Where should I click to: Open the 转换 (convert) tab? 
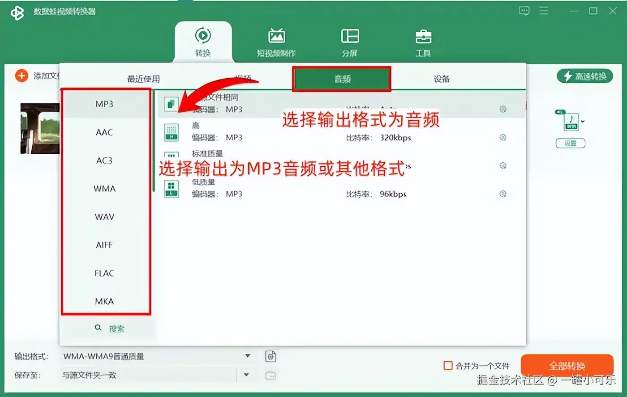203,42
